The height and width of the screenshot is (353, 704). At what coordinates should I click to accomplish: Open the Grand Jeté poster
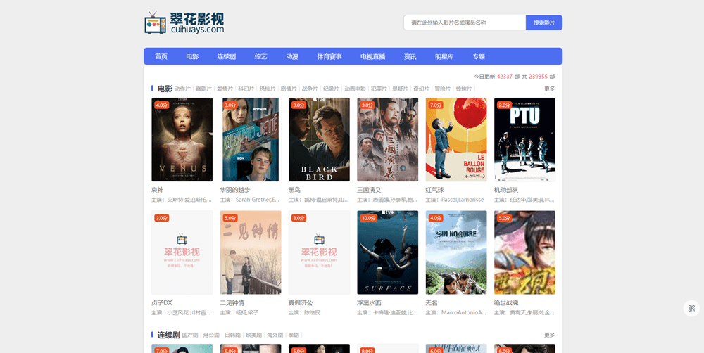click(251, 139)
